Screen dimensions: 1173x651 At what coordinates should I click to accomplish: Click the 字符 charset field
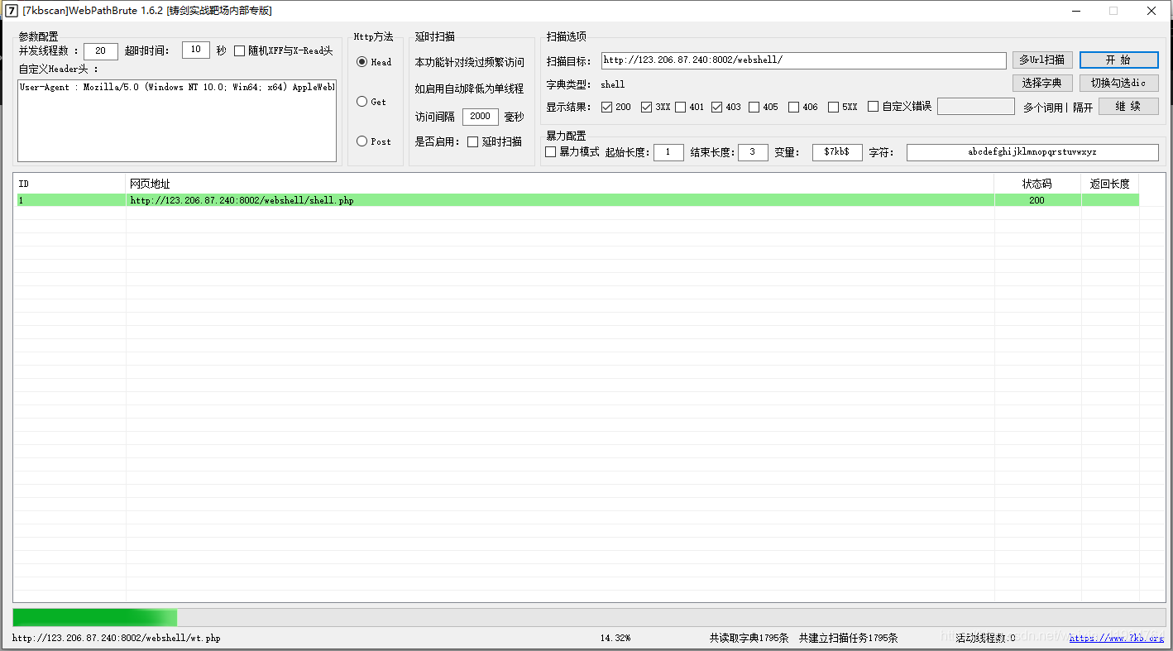[x=1032, y=152]
